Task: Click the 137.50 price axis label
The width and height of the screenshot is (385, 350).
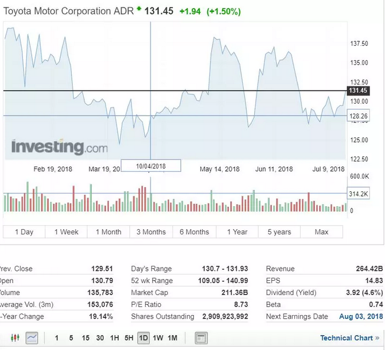Action: coord(359,44)
